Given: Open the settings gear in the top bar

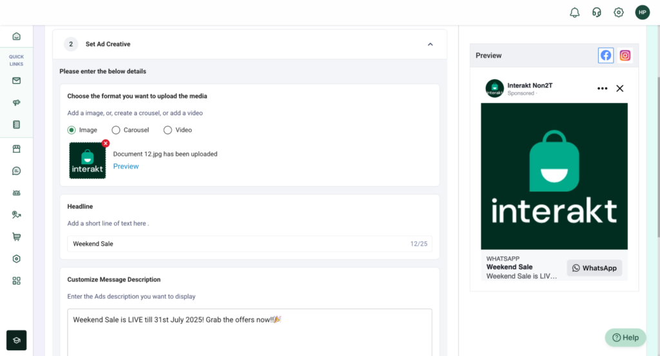Looking at the screenshot, I should [x=618, y=13].
